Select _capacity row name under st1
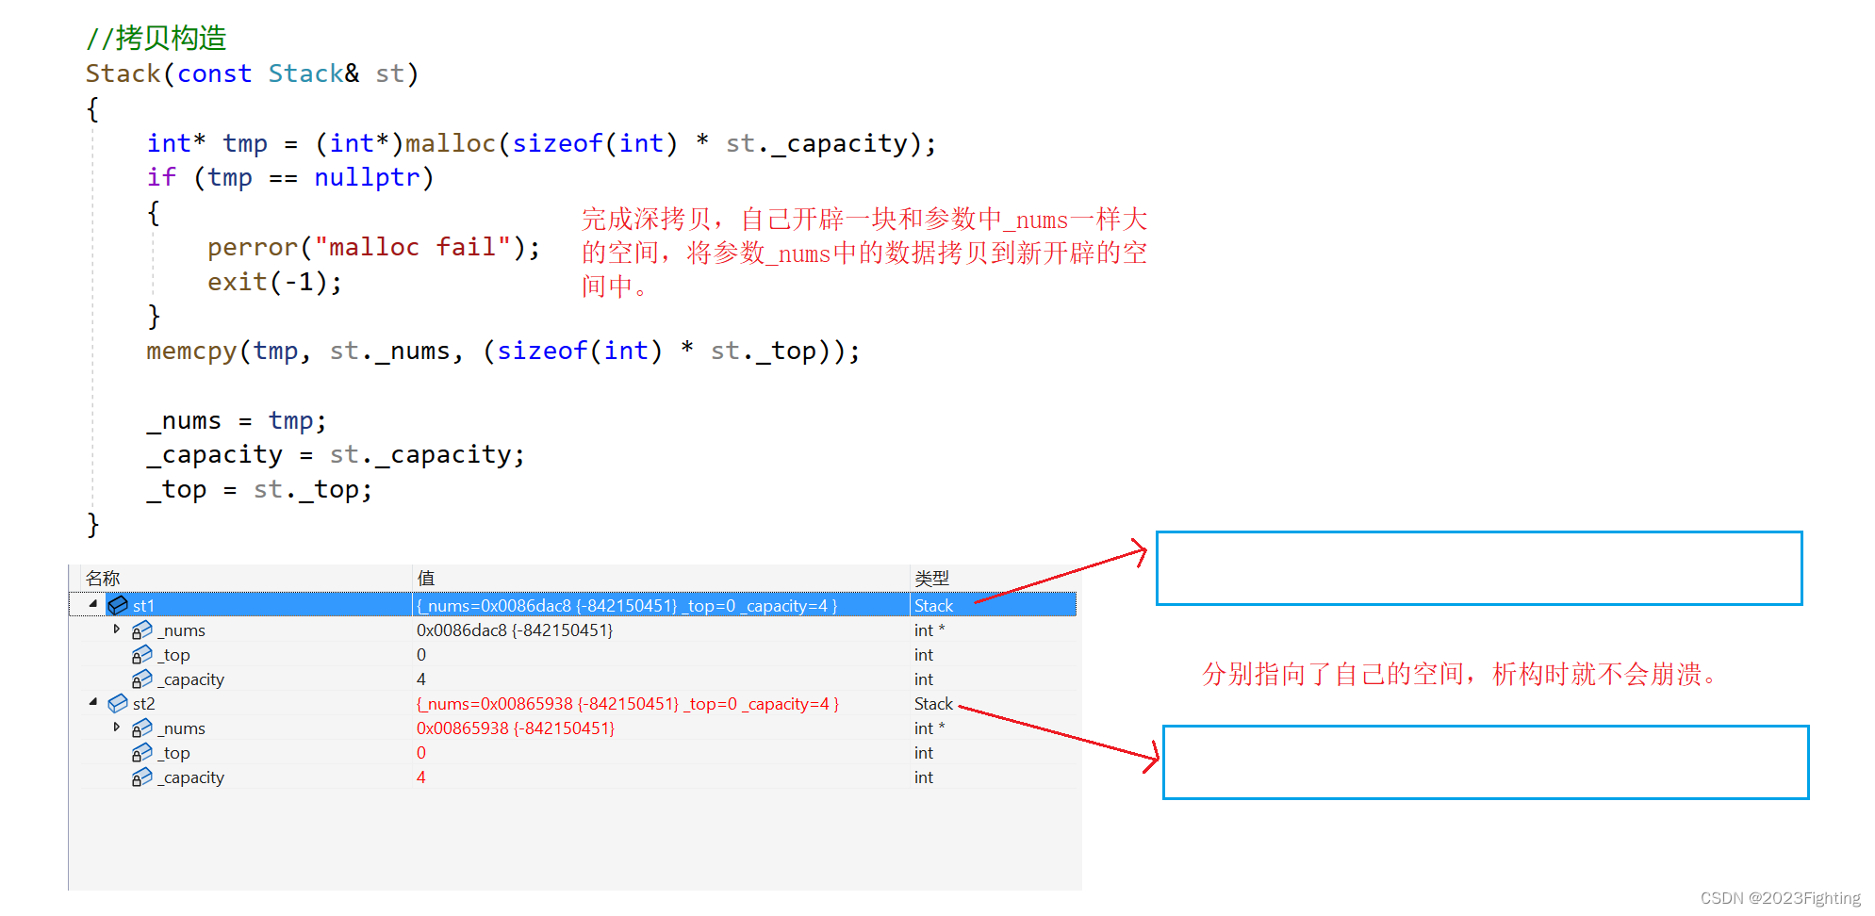The width and height of the screenshot is (1875, 916). [x=190, y=679]
